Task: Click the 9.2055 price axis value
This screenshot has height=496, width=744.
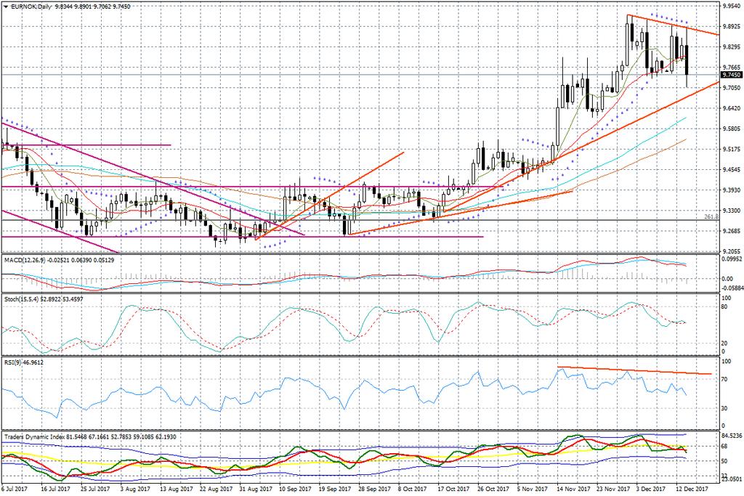Action: pyautogui.click(x=731, y=251)
